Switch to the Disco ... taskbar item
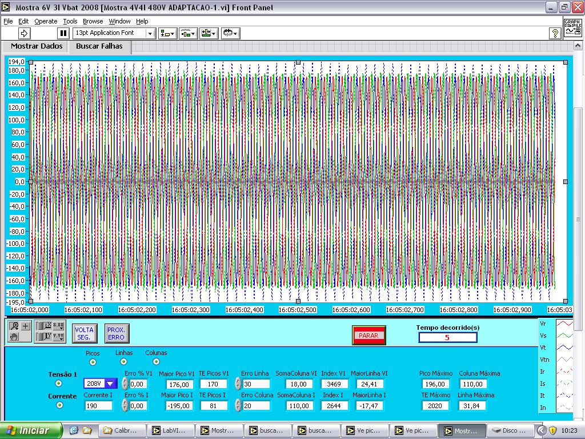Screen dimensions: 585x439 tap(510, 430)
